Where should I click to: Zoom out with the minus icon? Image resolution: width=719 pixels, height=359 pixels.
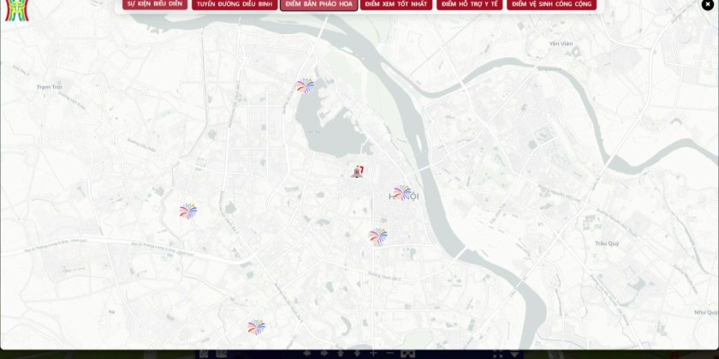pos(389,354)
